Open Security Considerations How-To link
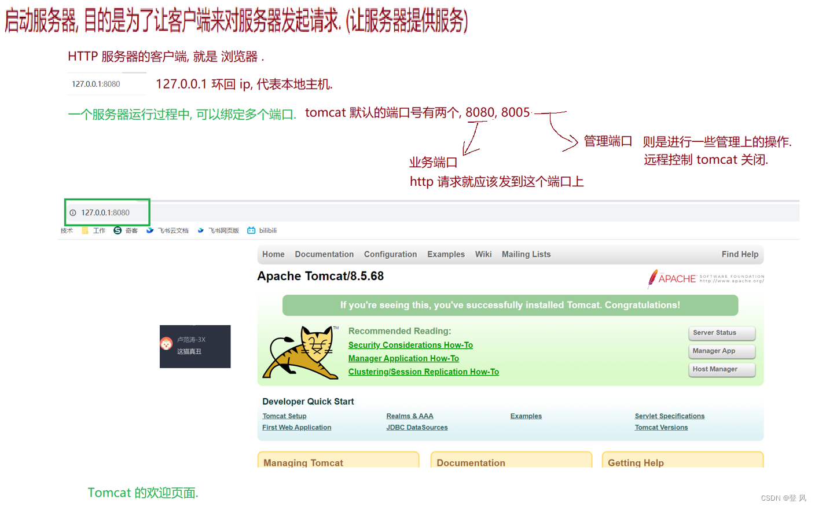This screenshot has width=815, height=507. 410,345
